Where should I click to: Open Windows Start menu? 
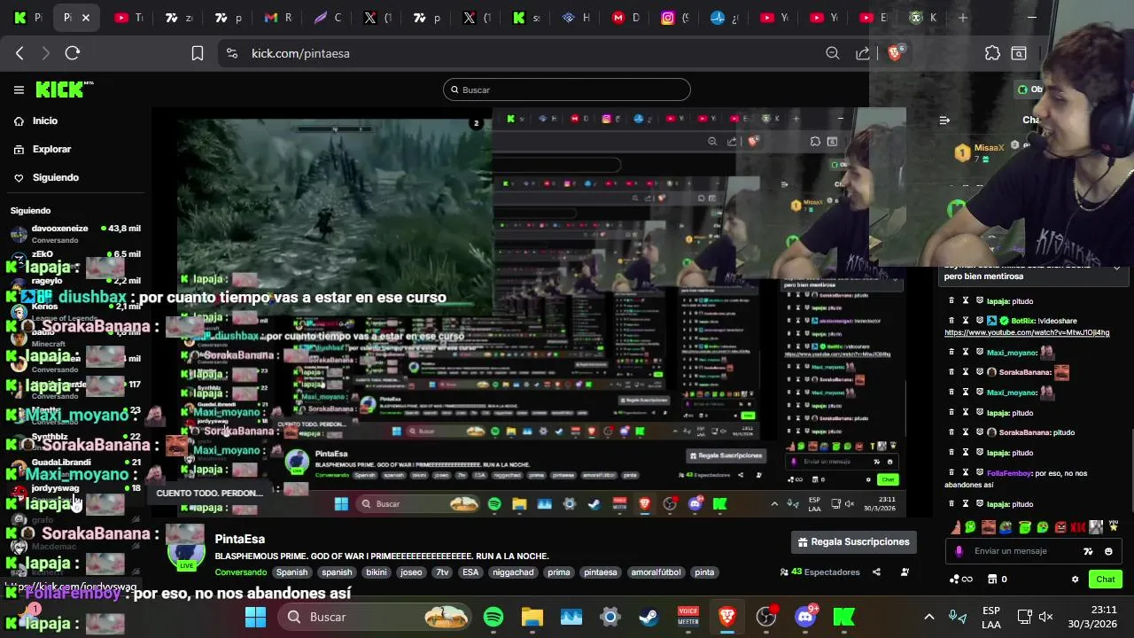pyautogui.click(x=255, y=617)
